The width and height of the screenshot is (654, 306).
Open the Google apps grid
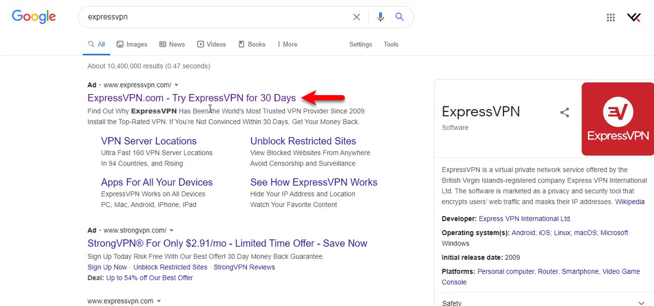pyautogui.click(x=611, y=18)
